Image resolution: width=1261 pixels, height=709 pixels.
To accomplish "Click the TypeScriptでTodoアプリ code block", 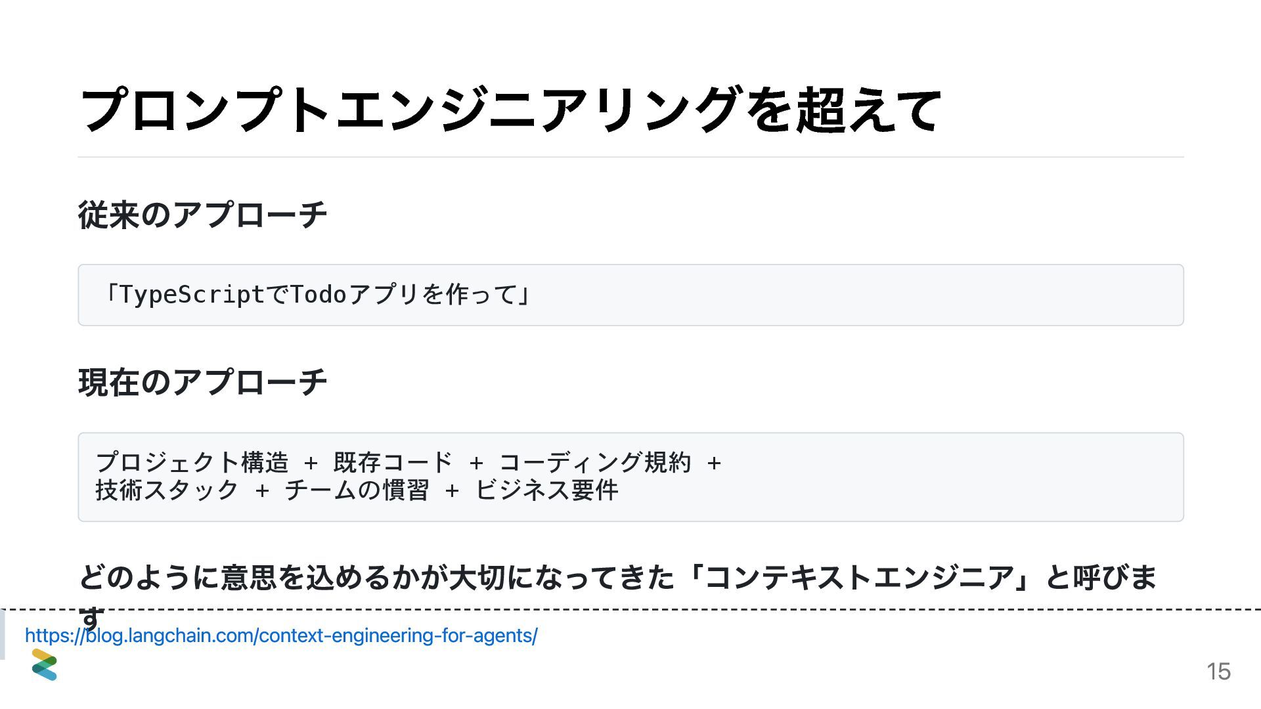I will [x=630, y=295].
